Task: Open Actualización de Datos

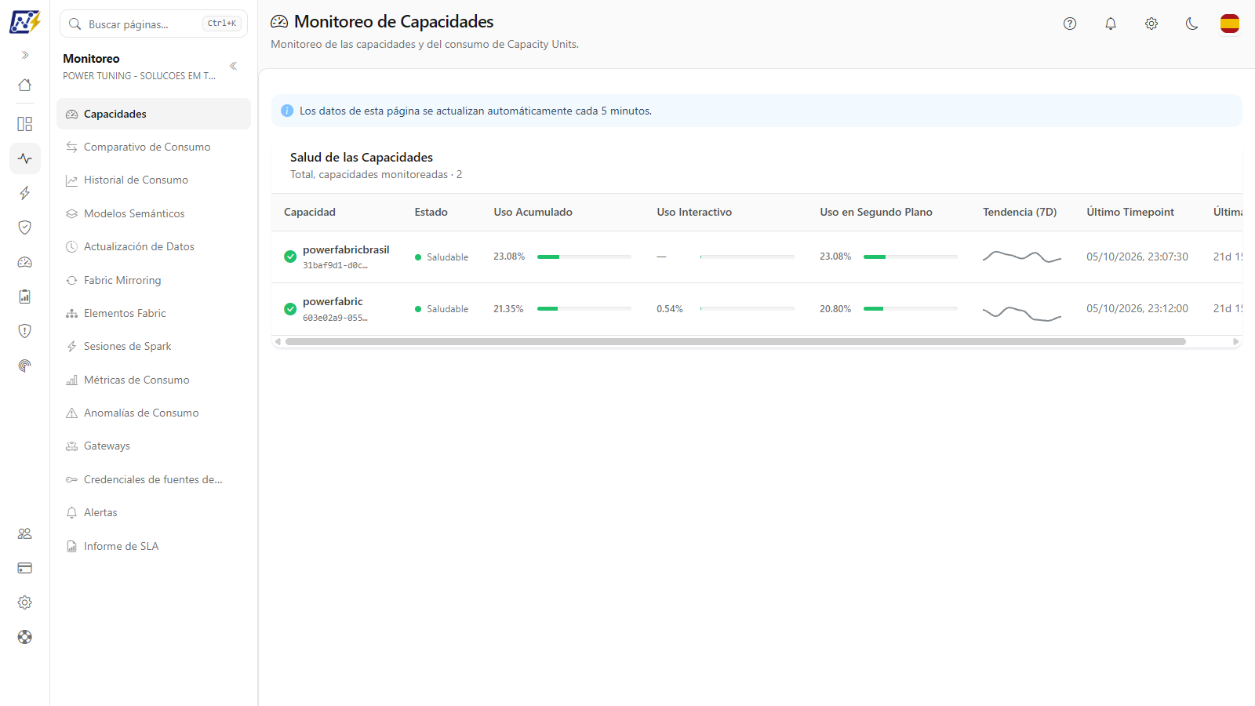Action: pos(154,246)
